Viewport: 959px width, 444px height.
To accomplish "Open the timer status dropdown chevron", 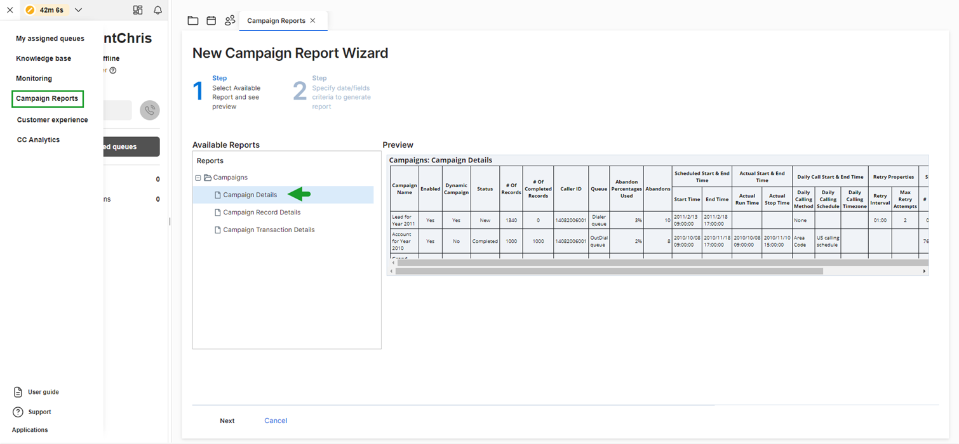I will coord(78,10).
